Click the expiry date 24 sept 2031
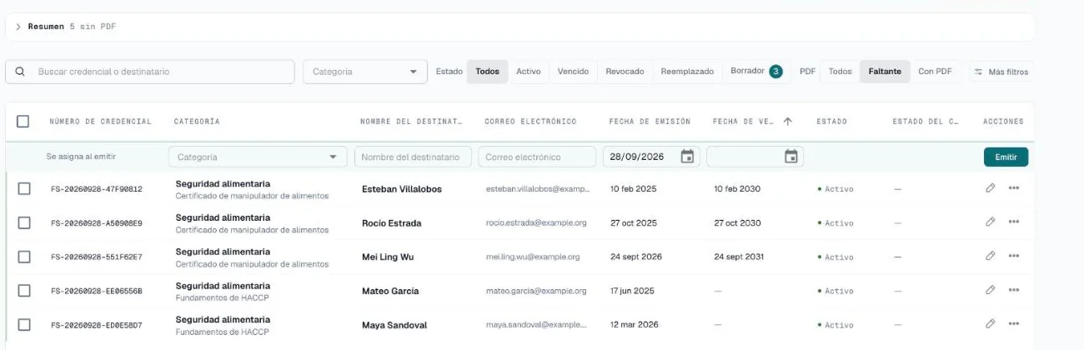Viewport: 1084px width, 350px height. [x=739, y=257]
